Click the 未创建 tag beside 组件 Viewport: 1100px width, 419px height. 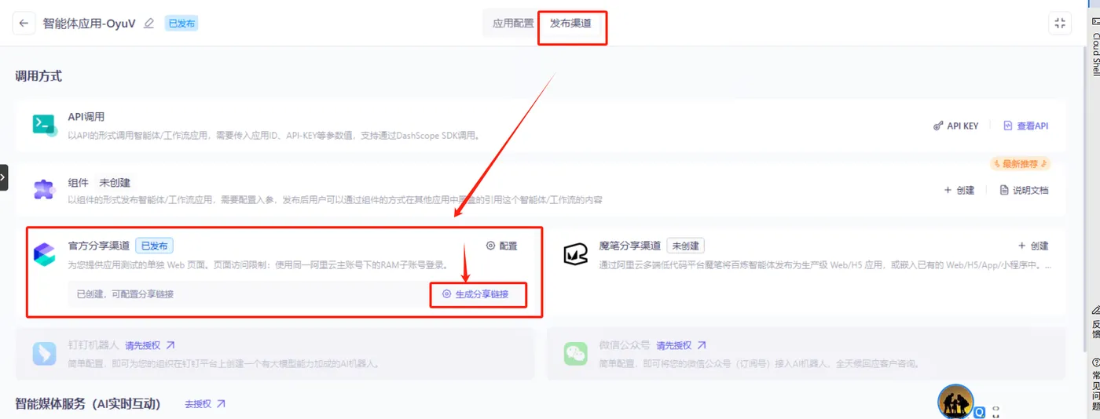(115, 182)
